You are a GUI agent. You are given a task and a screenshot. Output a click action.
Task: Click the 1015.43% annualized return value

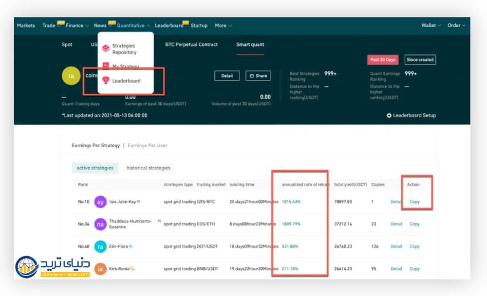[x=291, y=202]
